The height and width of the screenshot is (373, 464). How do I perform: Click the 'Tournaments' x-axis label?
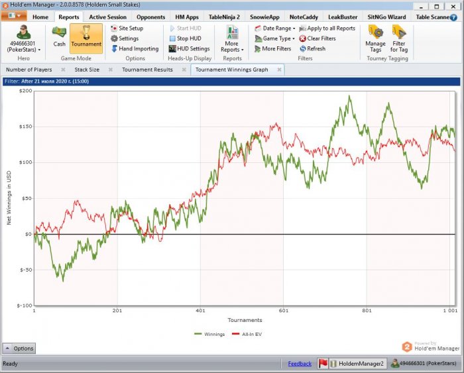click(245, 320)
